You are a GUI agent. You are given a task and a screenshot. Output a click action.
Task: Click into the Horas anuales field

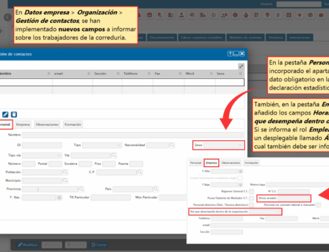[x=293, y=198]
